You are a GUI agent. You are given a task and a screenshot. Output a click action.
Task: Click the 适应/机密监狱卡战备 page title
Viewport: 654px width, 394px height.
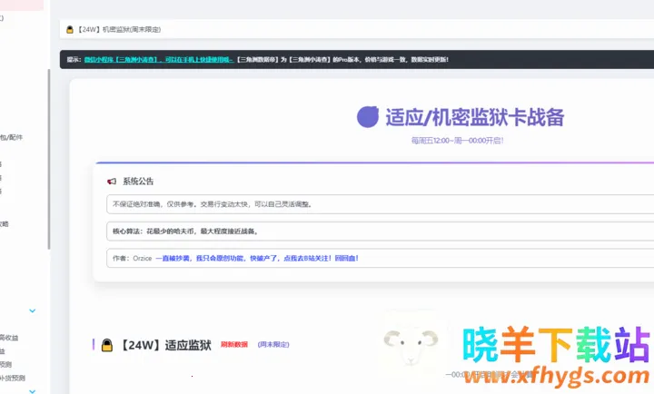[x=475, y=117]
